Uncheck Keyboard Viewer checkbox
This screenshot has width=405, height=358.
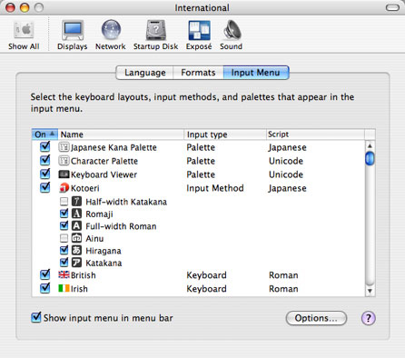pos(45,174)
